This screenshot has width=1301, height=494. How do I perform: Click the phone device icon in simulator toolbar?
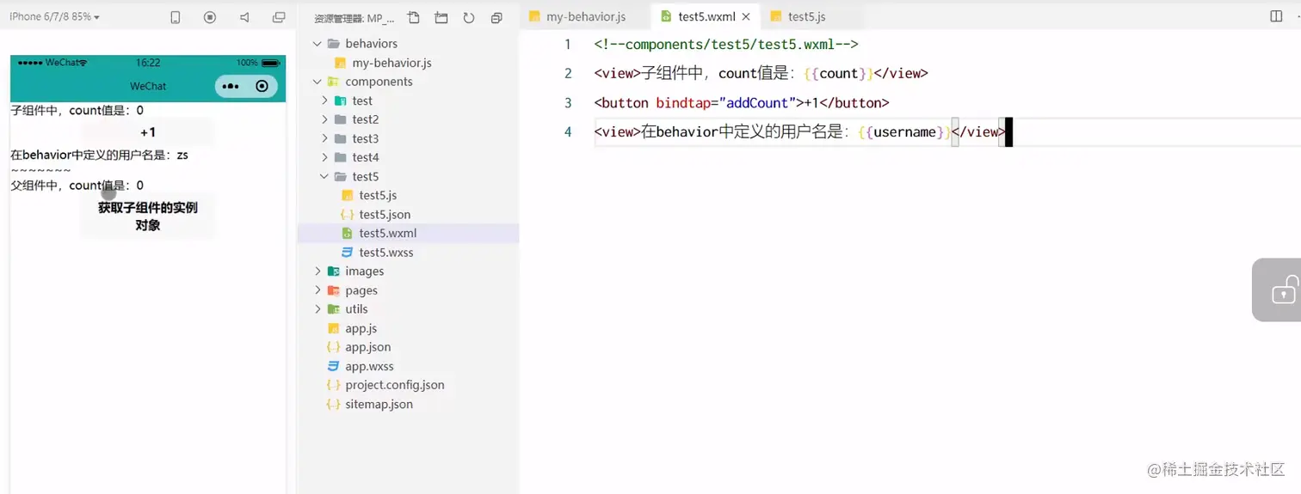[x=176, y=17]
